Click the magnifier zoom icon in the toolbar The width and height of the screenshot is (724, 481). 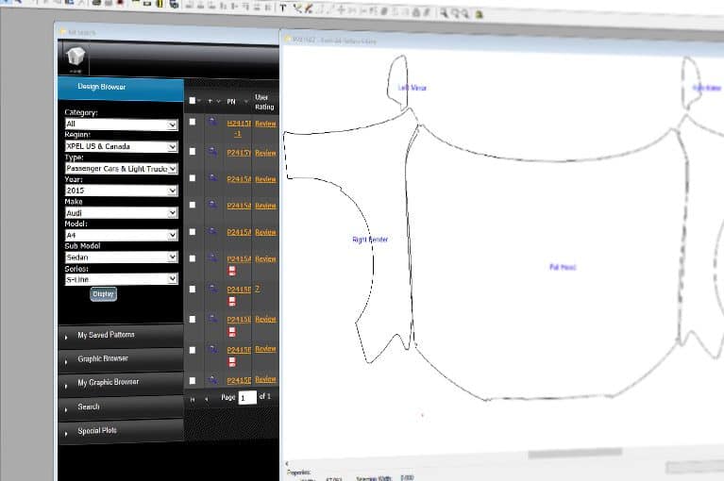(x=444, y=13)
